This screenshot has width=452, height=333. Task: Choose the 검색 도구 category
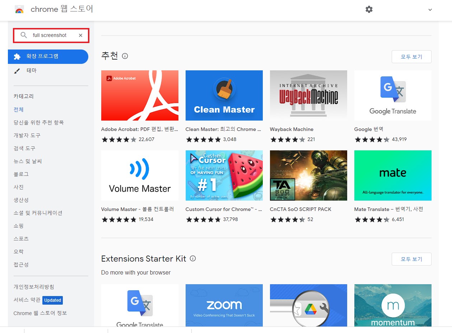pos(24,148)
